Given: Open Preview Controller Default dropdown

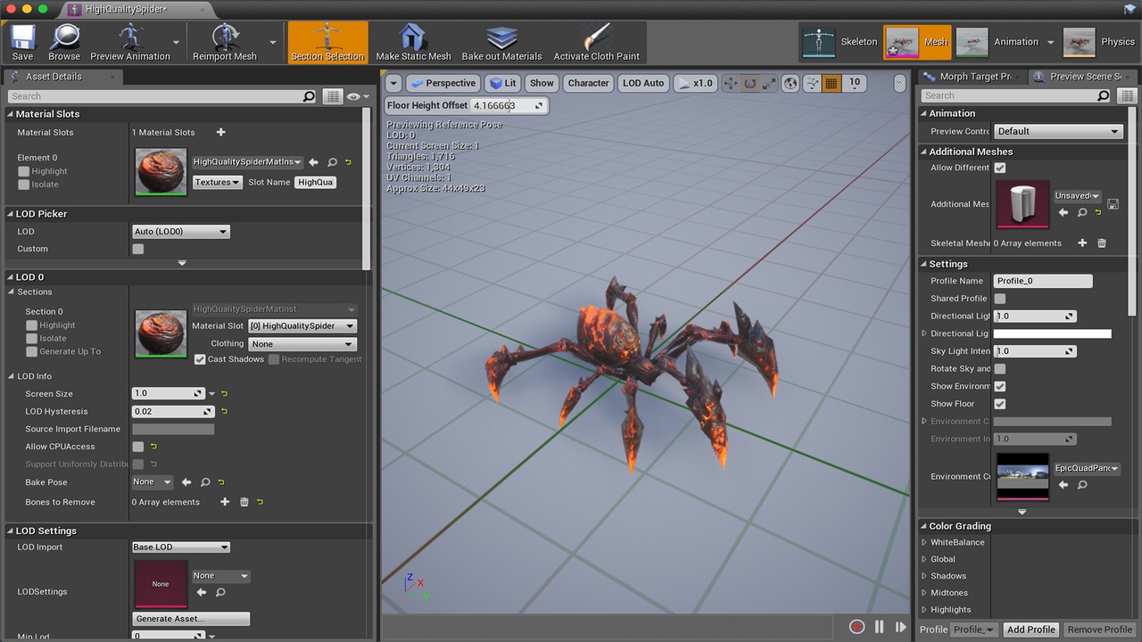Looking at the screenshot, I should coord(1057,131).
